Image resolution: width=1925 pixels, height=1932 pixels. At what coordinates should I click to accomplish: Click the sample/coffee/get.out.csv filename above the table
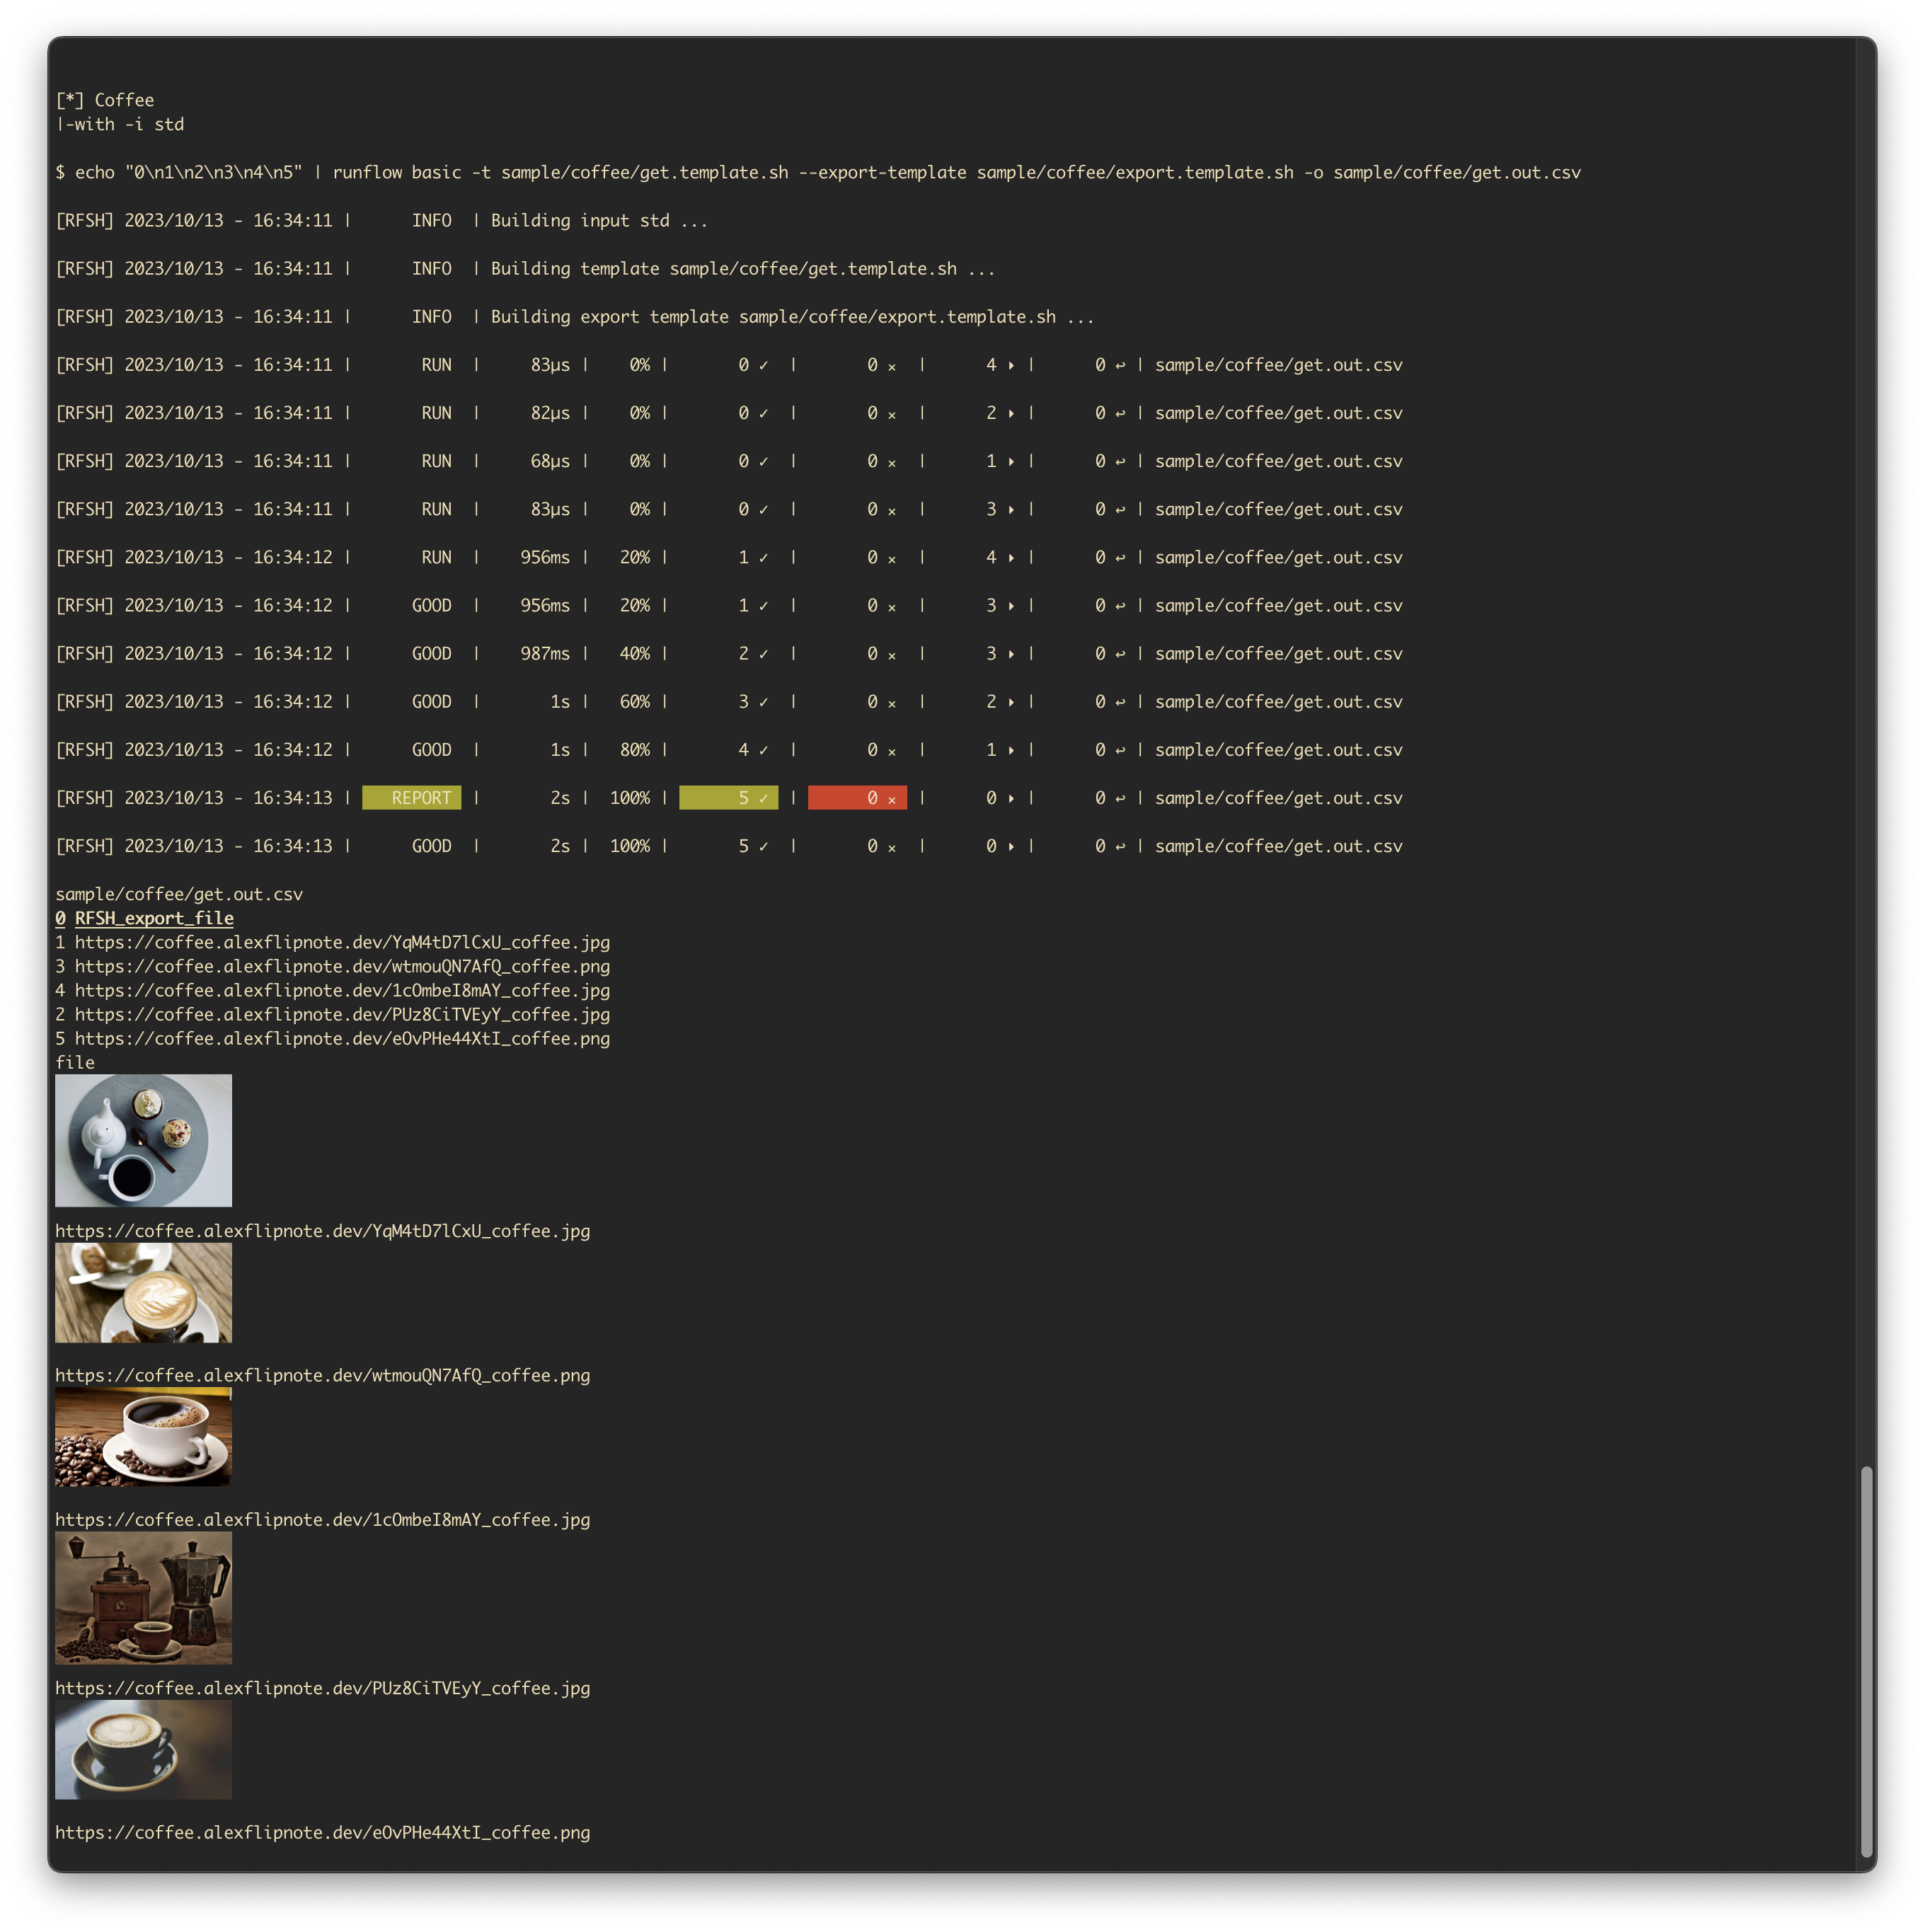[179, 894]
